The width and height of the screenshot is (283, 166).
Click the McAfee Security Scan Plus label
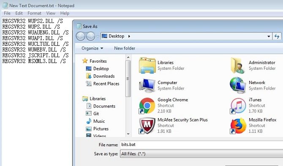point(182,120)
